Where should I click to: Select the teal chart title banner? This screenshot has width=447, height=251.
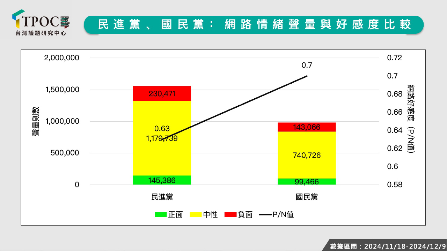pos(254,24)
